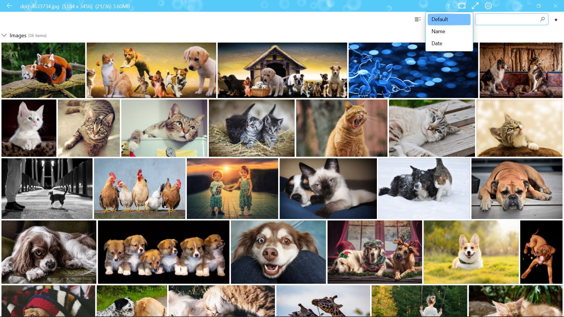Open the corgi puppies thumbnail
The height and width of the screenshot is (317, 564).
tap(164, 252)
